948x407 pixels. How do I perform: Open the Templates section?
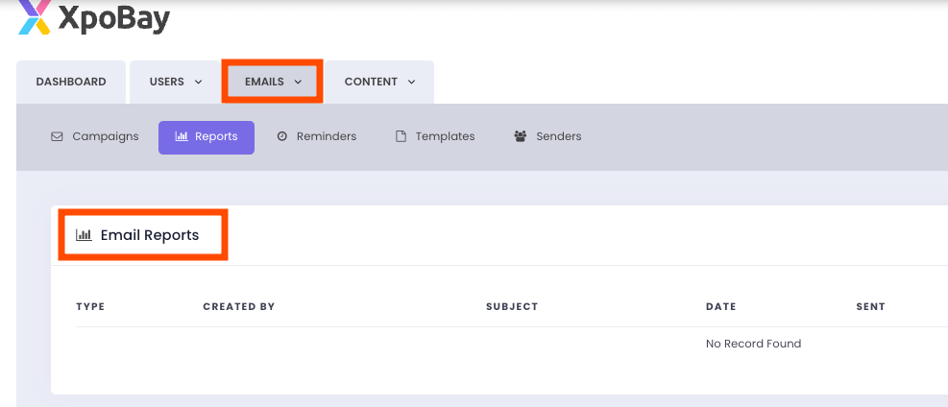pyautogui.click(x=445, y=137)
